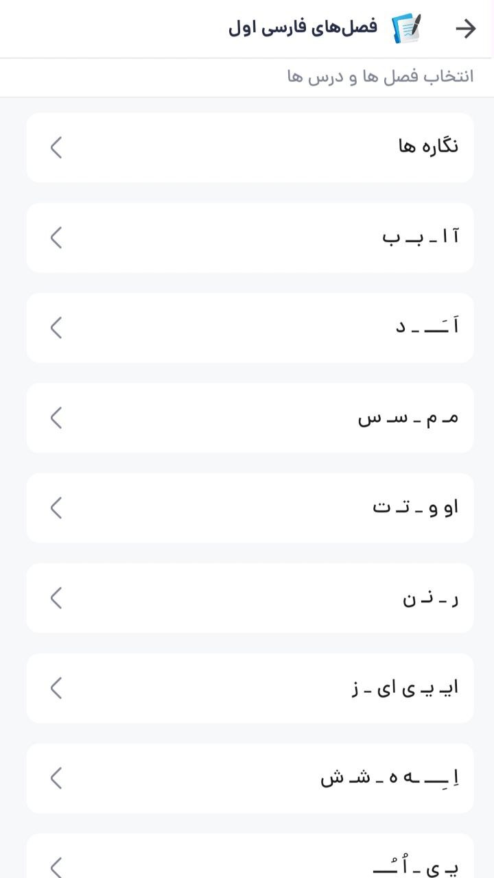Image resolution: width=494 pixels, height=878 pixels.
Task: Expand the chevron beside اَ ـ د
Action: (x=56, y=327)
